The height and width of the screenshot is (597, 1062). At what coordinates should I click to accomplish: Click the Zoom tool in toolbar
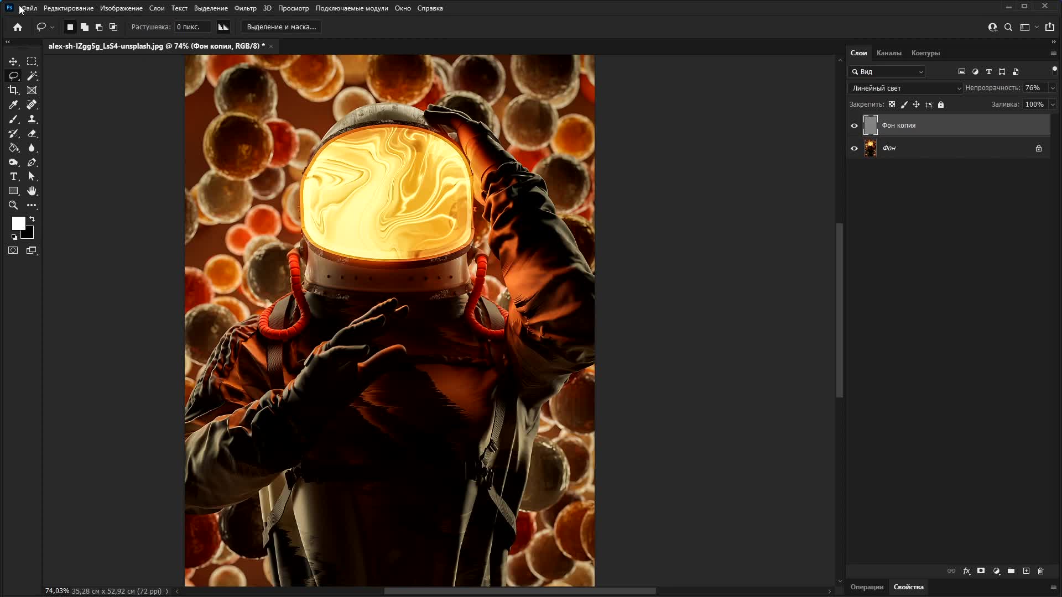[x=13, y=205]
